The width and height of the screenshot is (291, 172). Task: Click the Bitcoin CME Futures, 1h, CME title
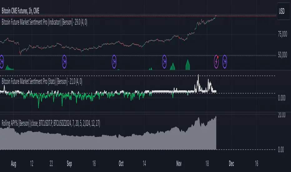[20, 11]
